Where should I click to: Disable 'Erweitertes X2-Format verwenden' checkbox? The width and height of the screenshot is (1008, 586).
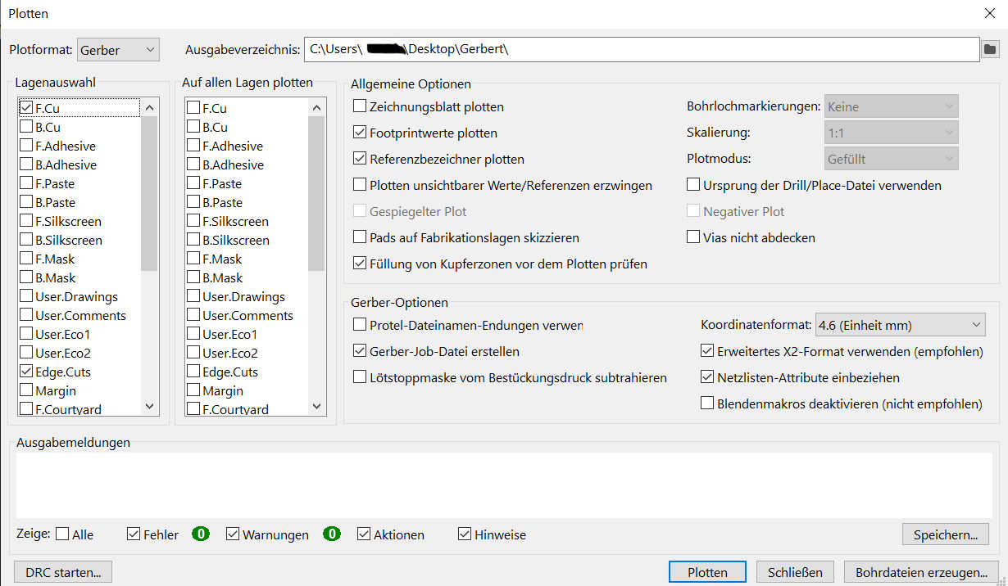pos(707,351)
